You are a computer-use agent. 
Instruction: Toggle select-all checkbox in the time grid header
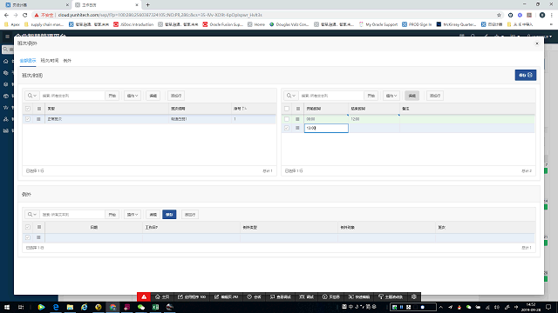pos(287,109)
